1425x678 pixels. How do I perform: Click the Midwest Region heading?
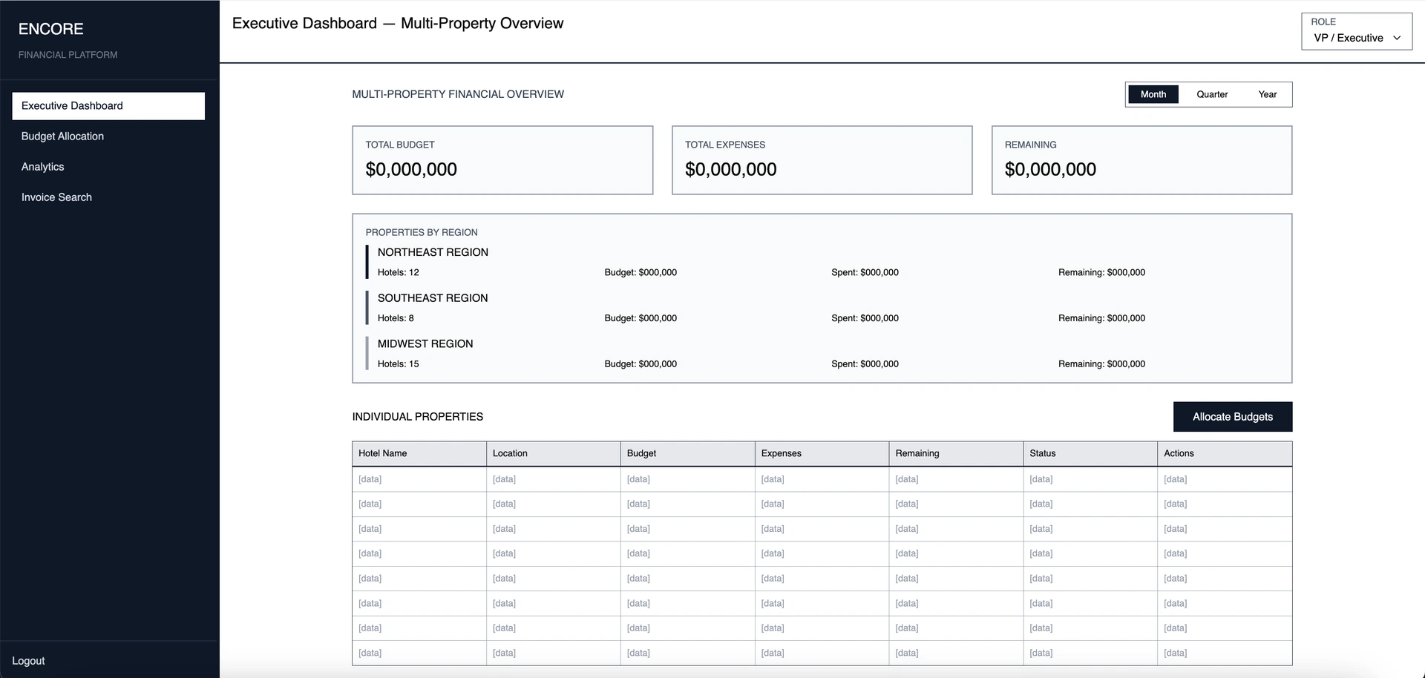(x=425, y=344)
